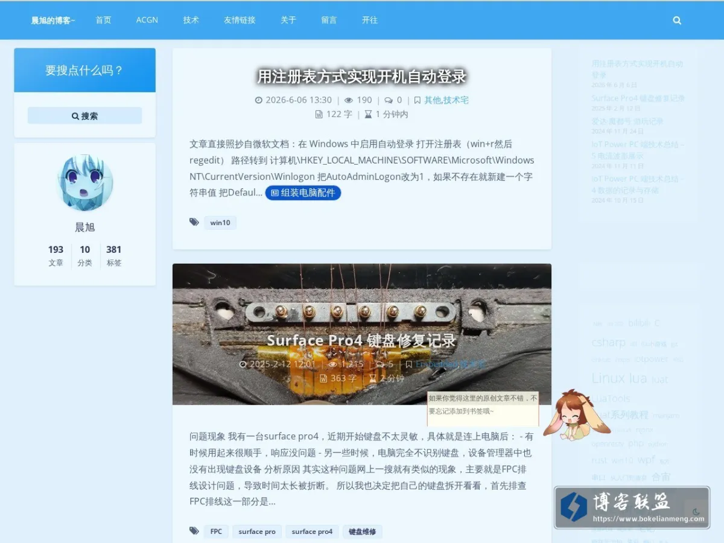This screenshot has width=724, height=543.
Task: Open post Surface Pro4 键盘修复记录
Action: (x=361, y=340)
